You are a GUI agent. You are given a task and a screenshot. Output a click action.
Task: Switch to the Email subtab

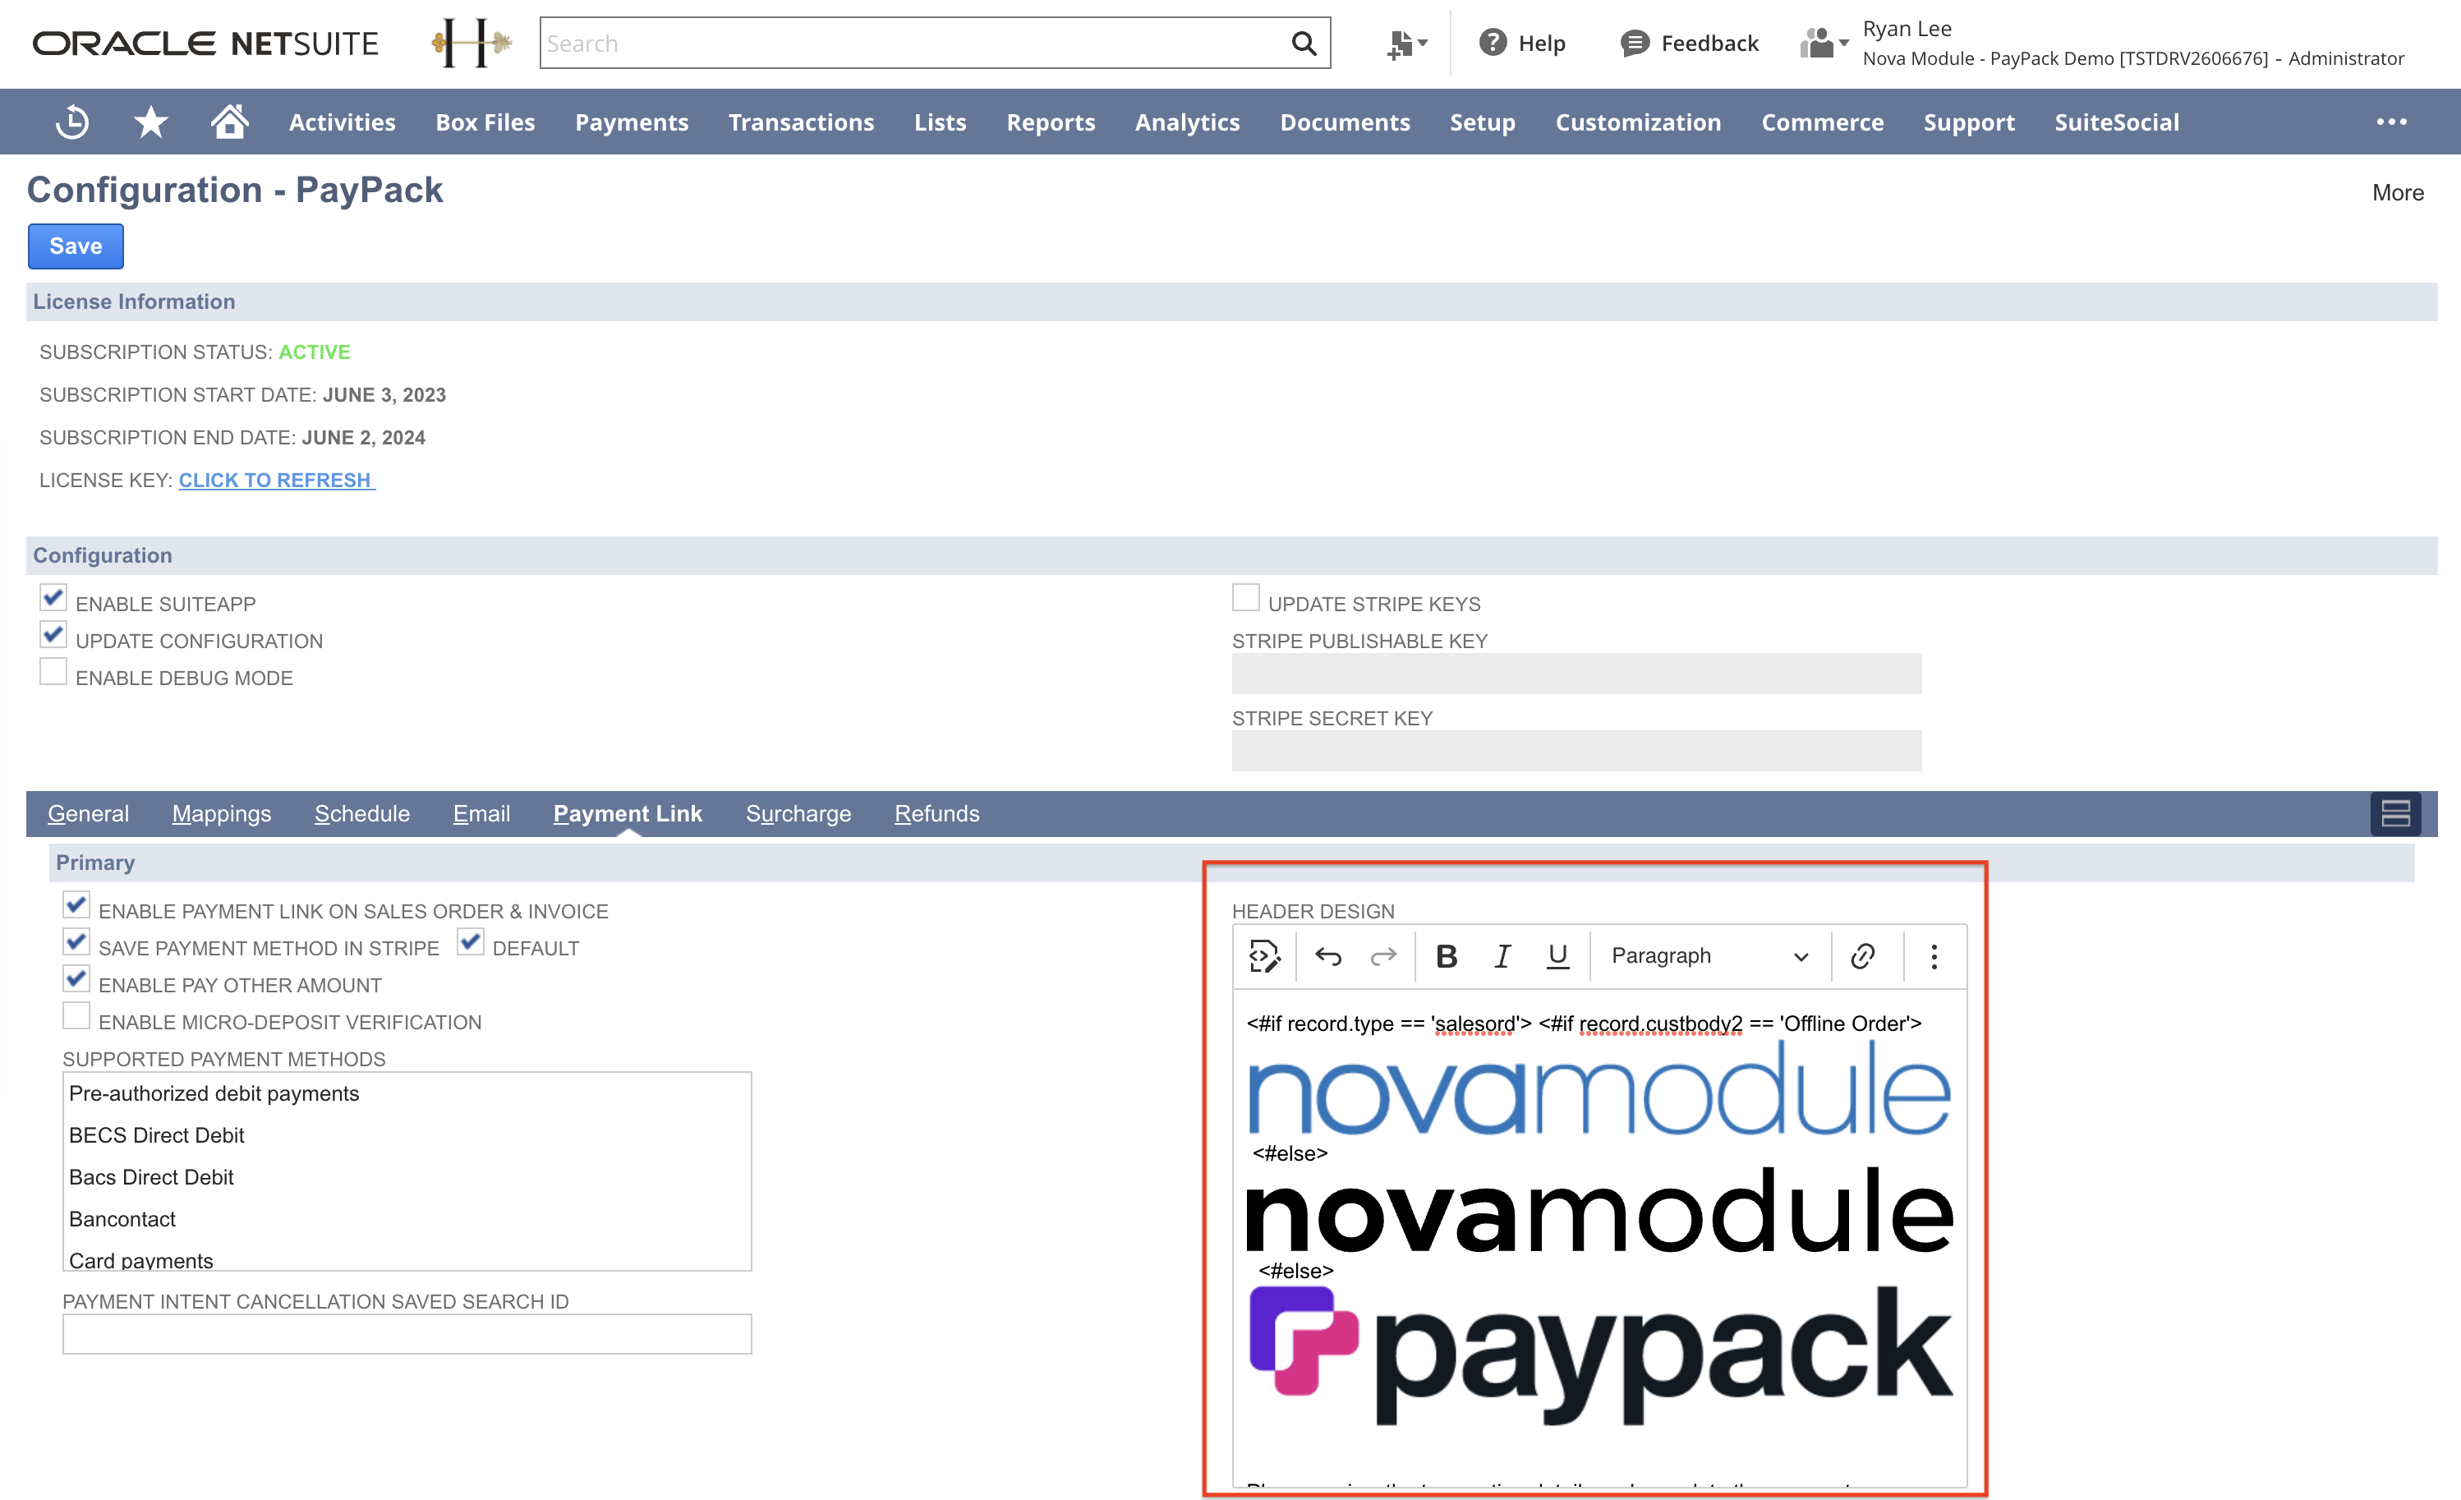tap(481, 814)
